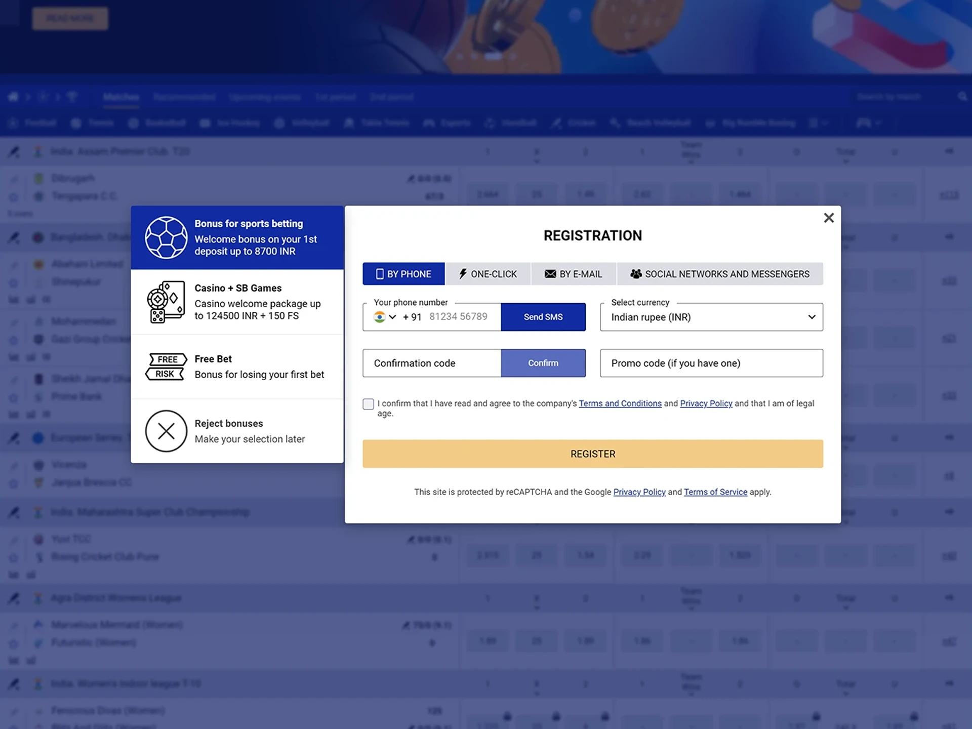Choose the Free Bet bonus option
Viewport: 972px width, 729px height.
[x=237, y=367]
